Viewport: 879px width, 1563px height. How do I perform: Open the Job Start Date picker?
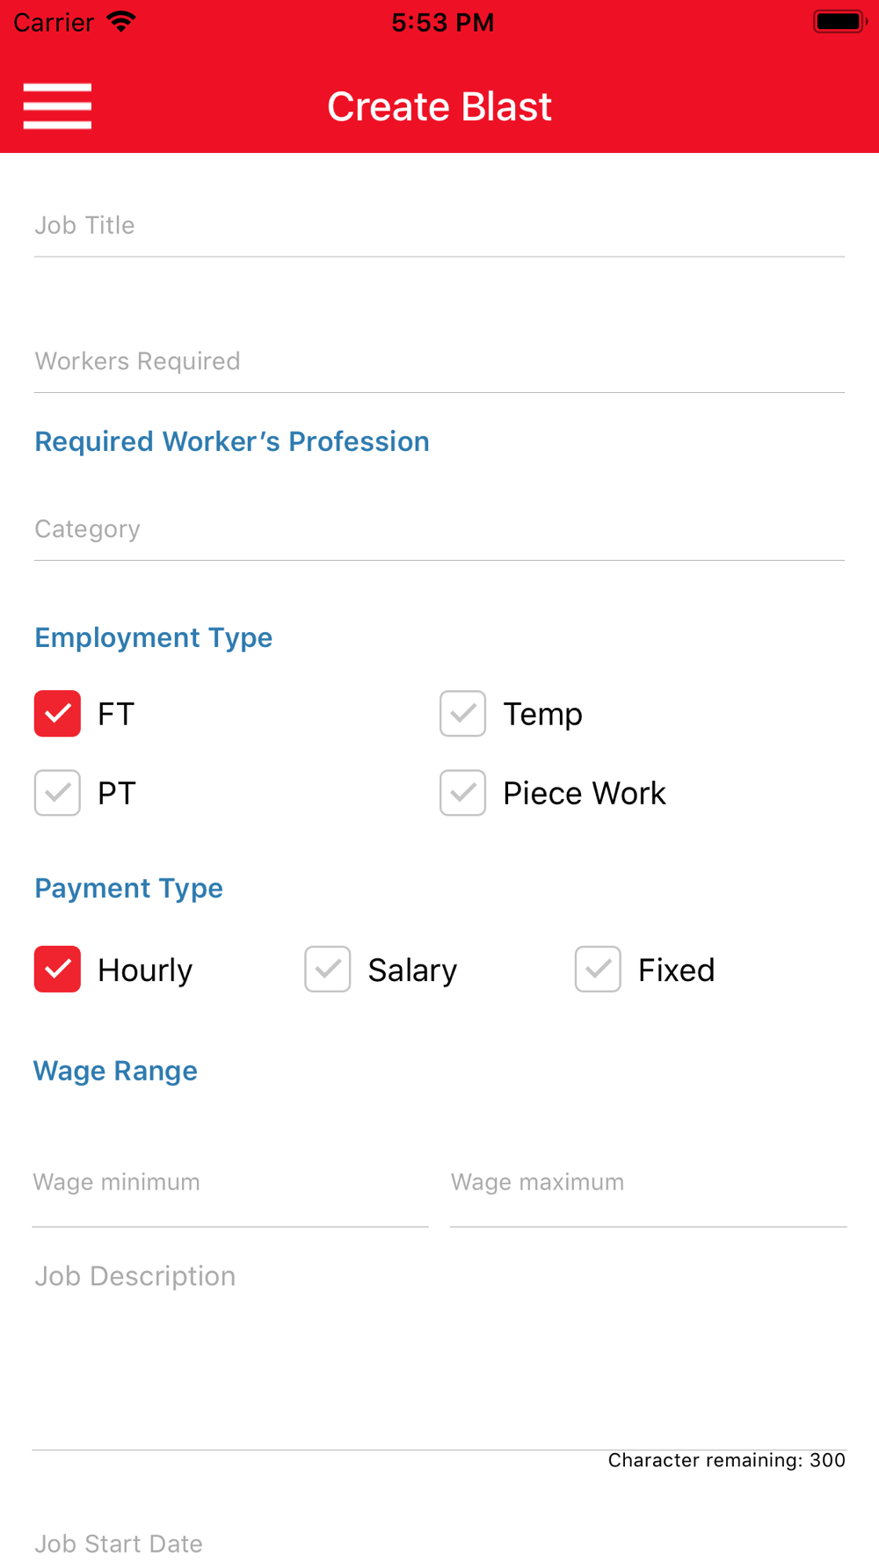439,1543
